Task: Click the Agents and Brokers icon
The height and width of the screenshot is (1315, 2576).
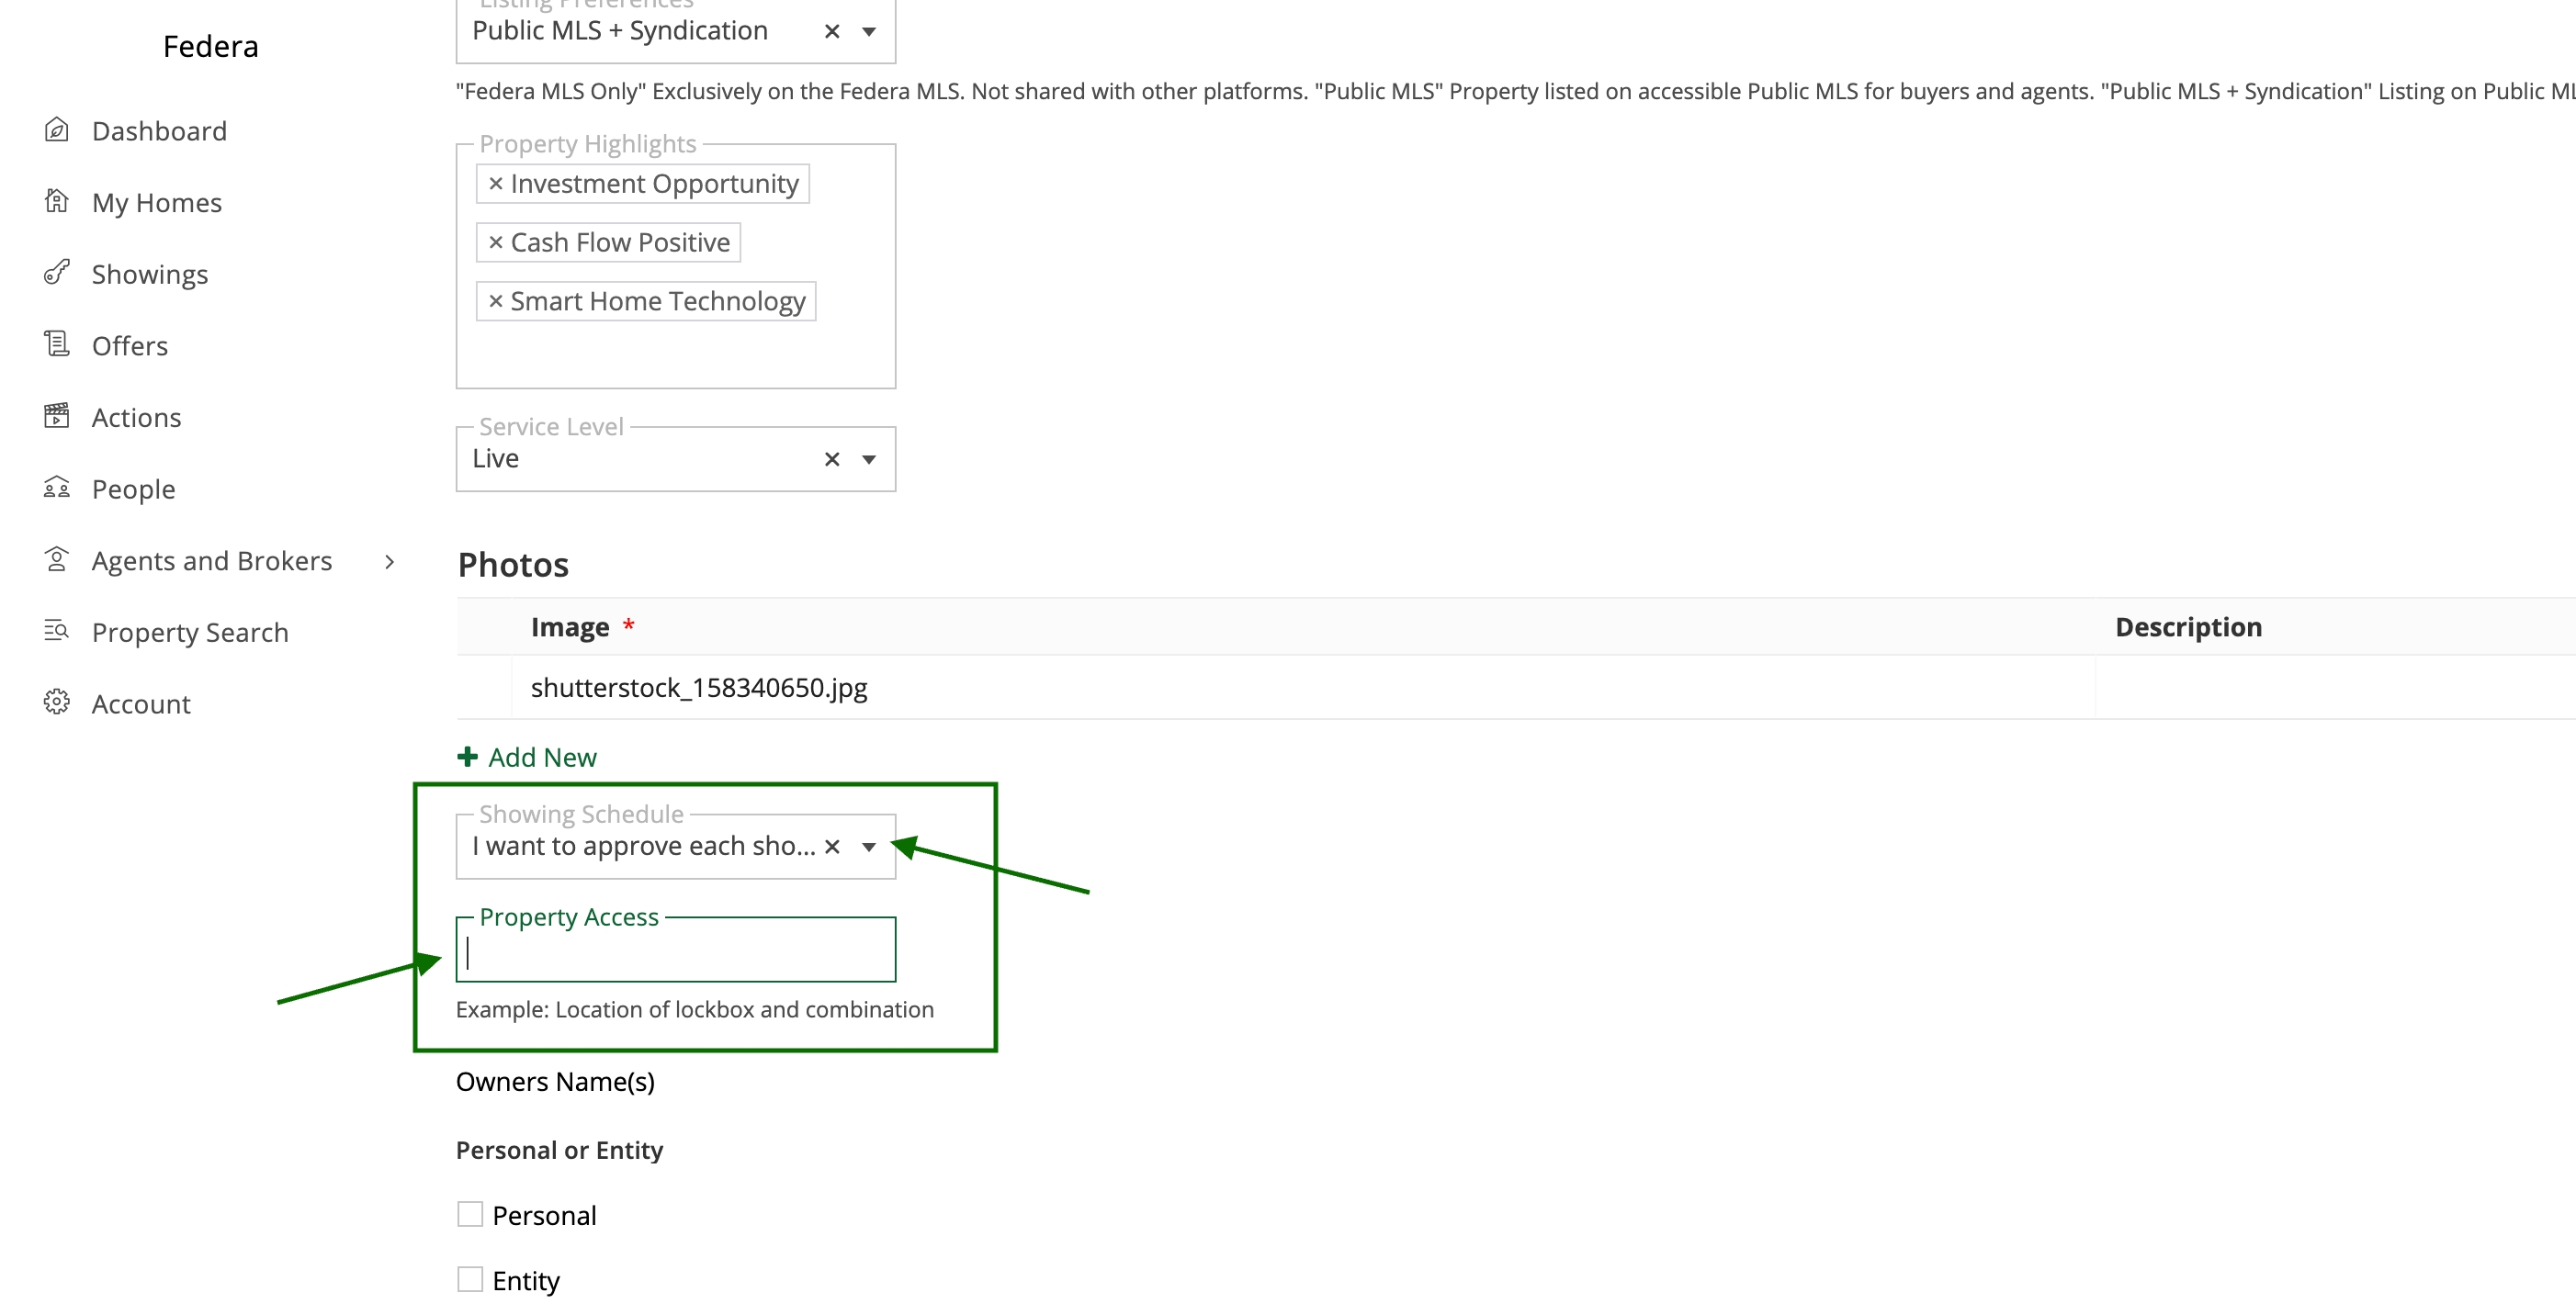Action: click(x=57, y=559)
